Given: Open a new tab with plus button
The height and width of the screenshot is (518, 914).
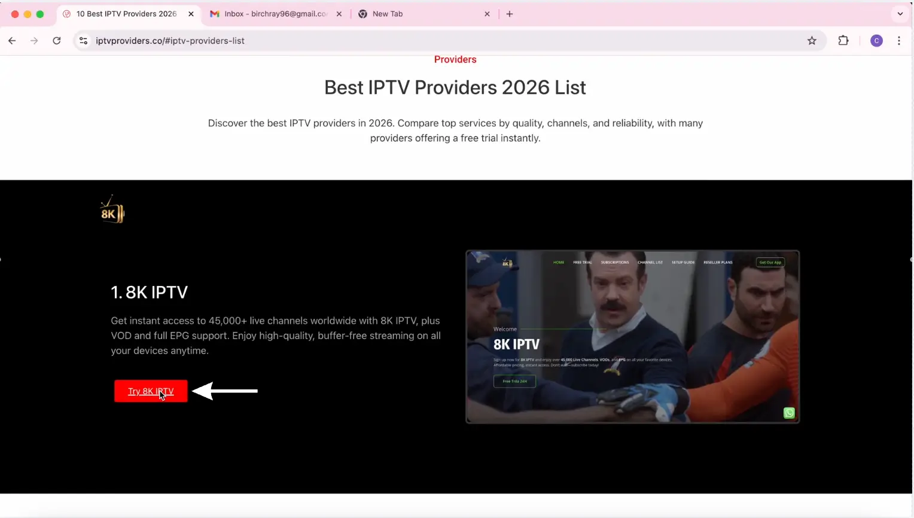Looking at the screenshot, I should 510,14.
